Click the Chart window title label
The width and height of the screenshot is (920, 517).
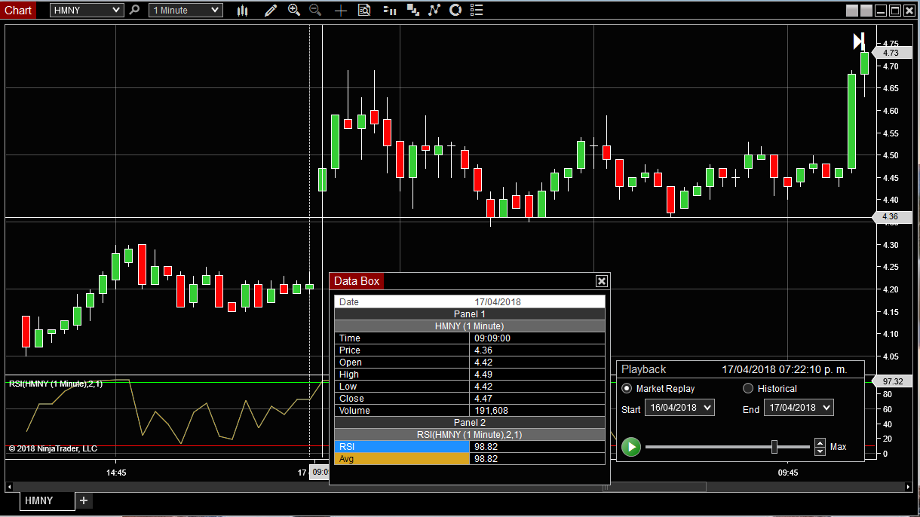[x=18, y=11]
